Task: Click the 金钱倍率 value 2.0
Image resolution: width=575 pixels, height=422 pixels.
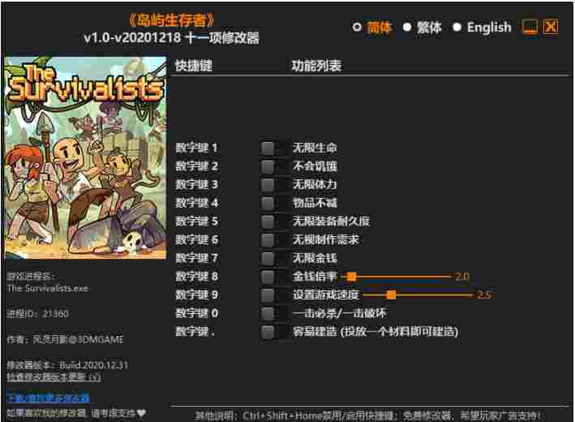Action: pos(461,276)
